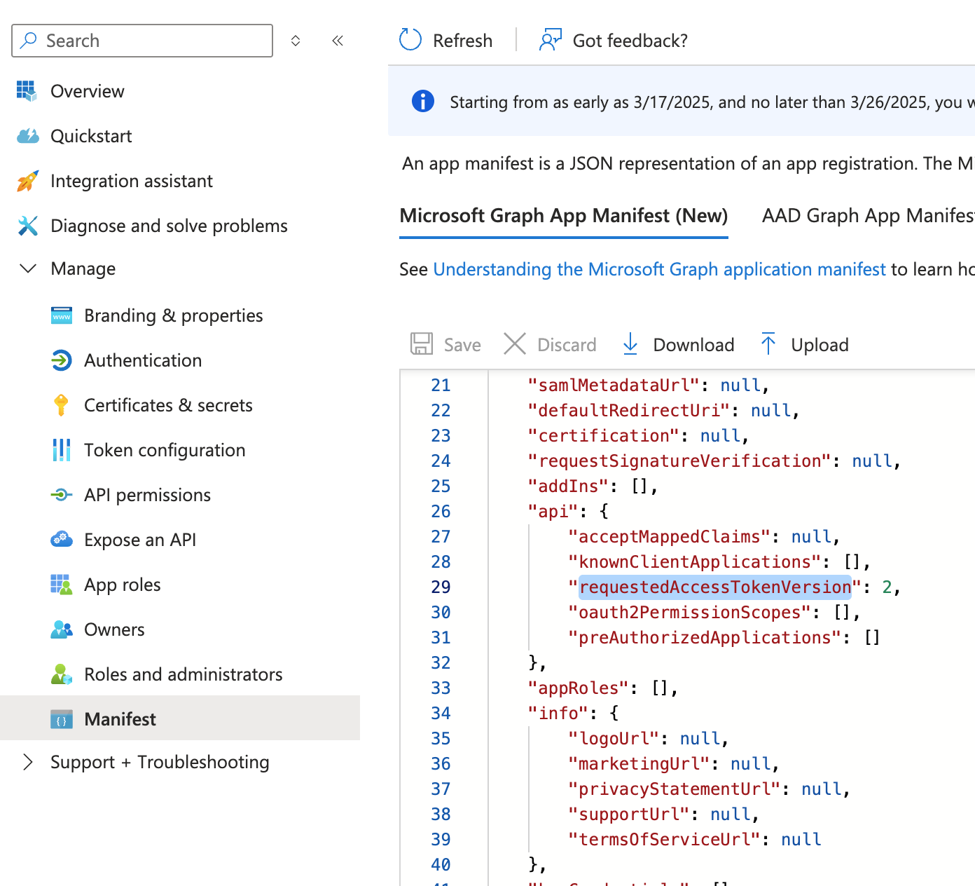Click the Expose an API cloud icon

click(x=62, y=540)
